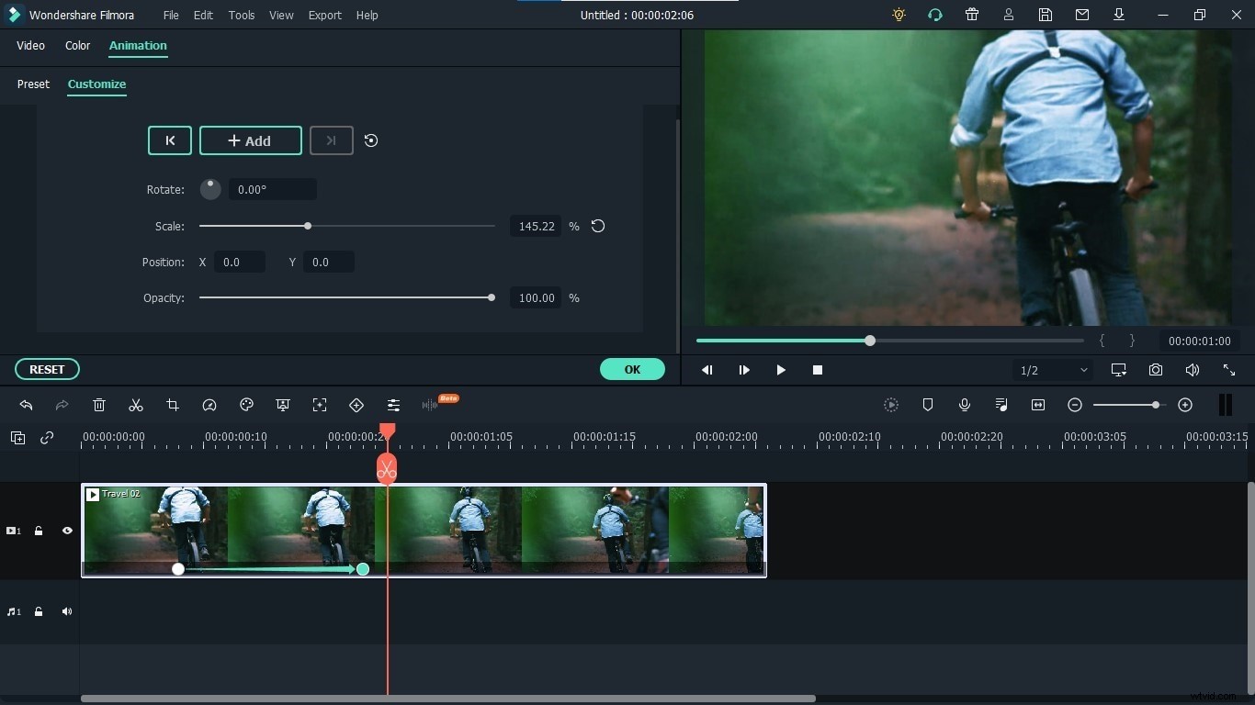The image size is (1255, 705).
Task: Select the Green Screen tool
Action: point(283,405)
